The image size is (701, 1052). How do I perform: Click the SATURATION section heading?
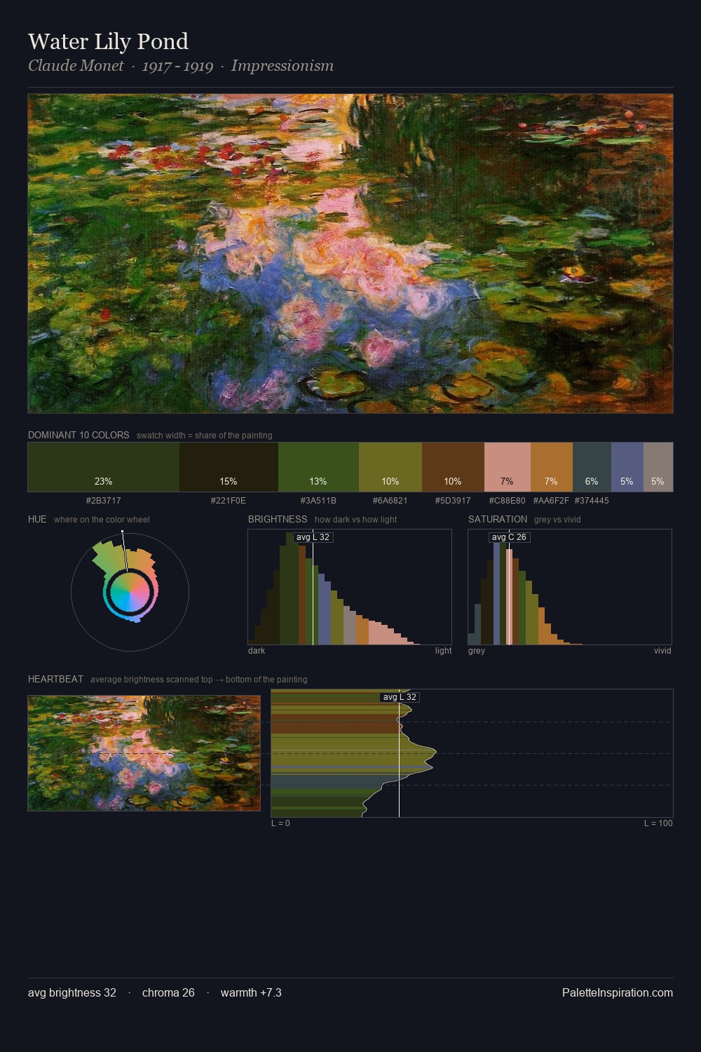[x=498, y=519]
